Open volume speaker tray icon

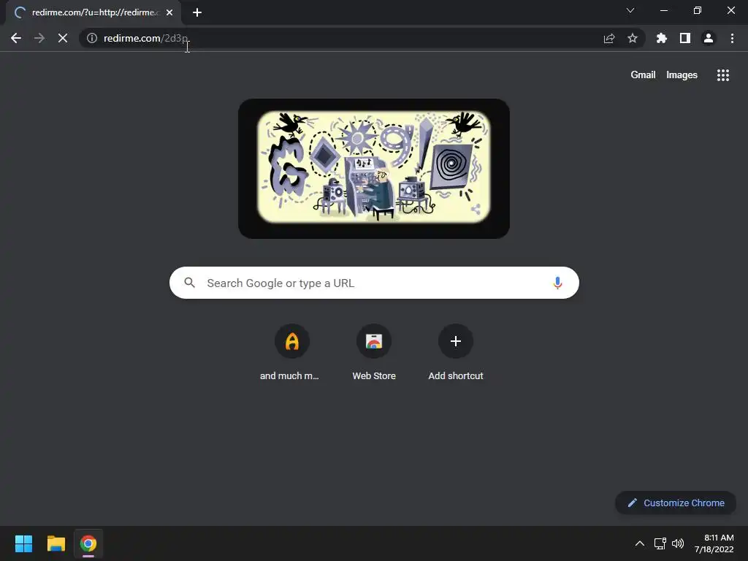pyautogui.click(x=677, y=543)
